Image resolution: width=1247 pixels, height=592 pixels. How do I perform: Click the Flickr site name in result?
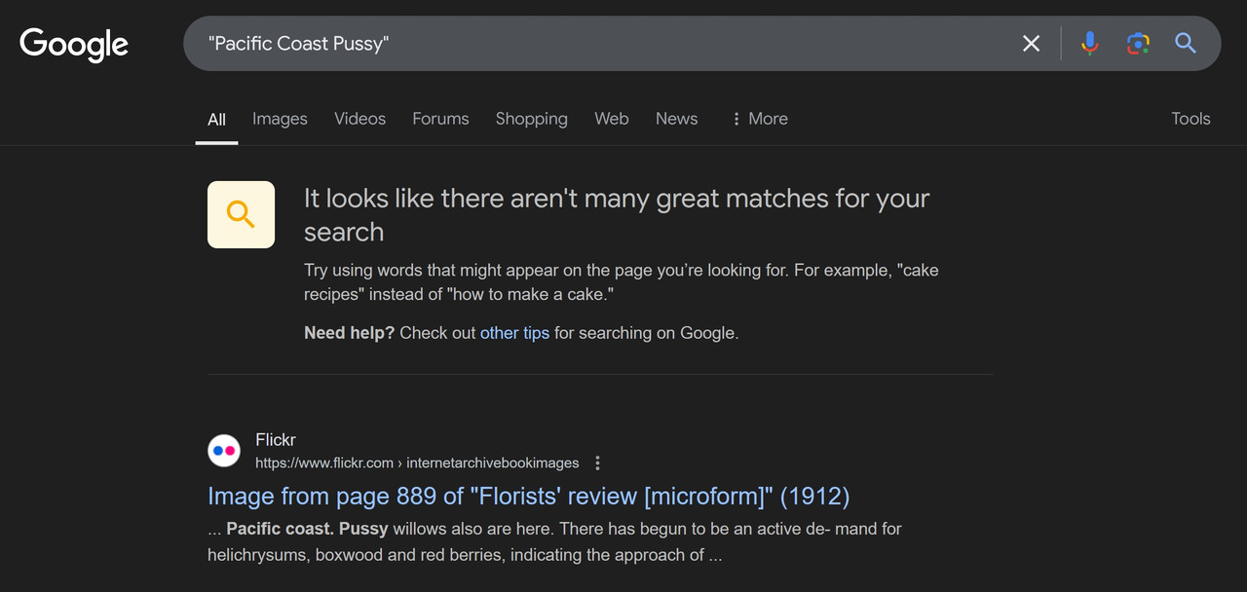pos(276,440)
